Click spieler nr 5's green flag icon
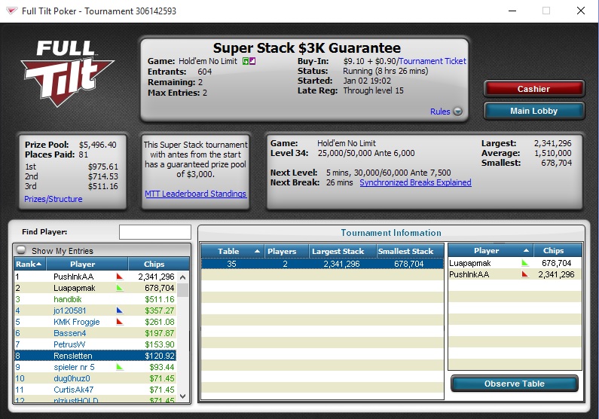Image resolution: width=599 pixels, height=419 pixels. tap(120, 367)
